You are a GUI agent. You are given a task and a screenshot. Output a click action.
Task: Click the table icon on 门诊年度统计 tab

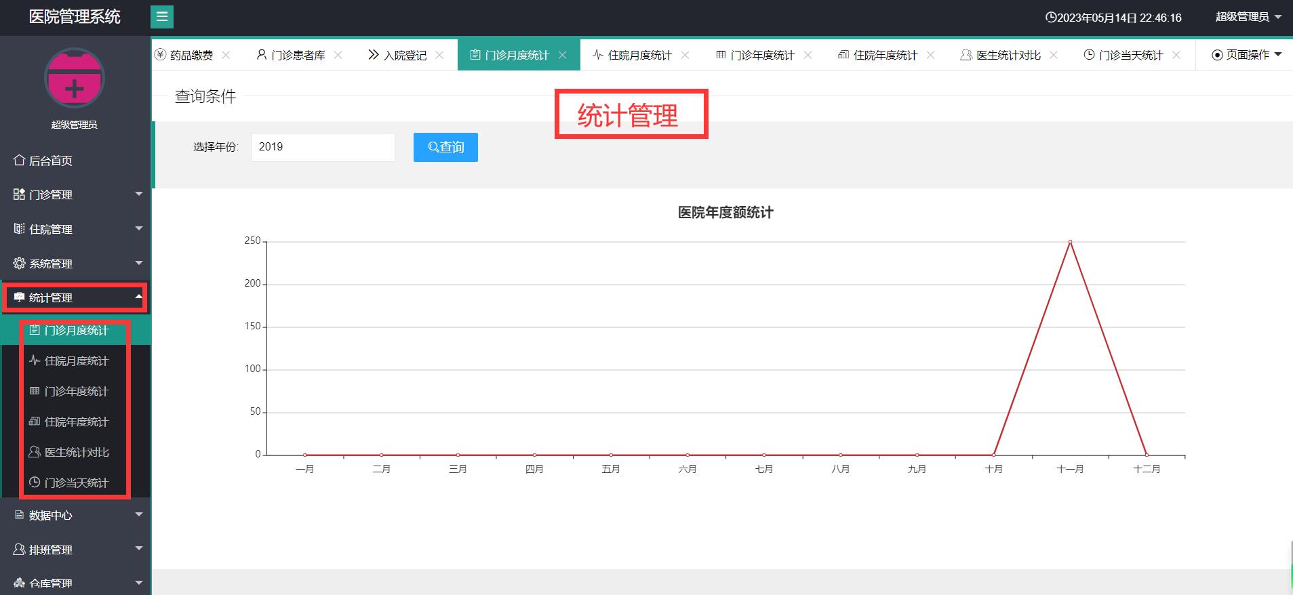721,55
